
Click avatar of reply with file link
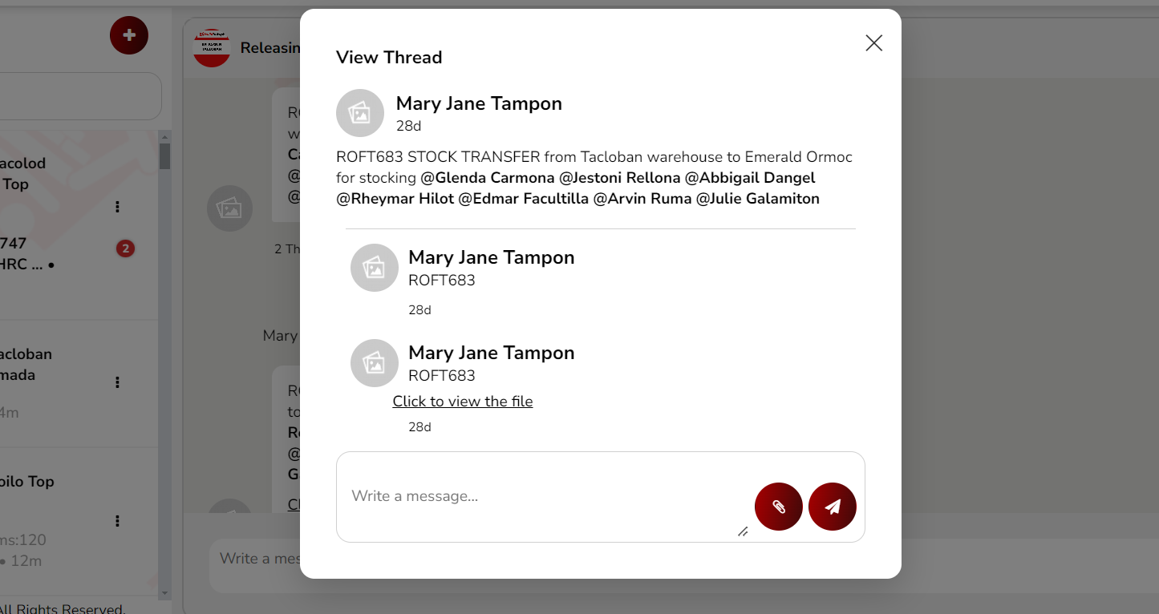(374, 363)
